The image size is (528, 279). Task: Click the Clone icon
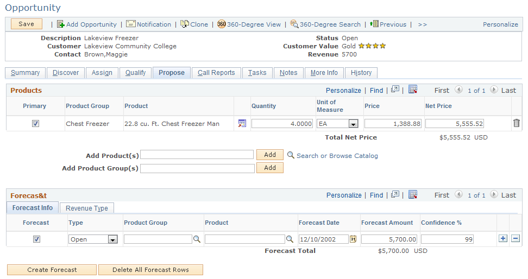coord(185,24)
